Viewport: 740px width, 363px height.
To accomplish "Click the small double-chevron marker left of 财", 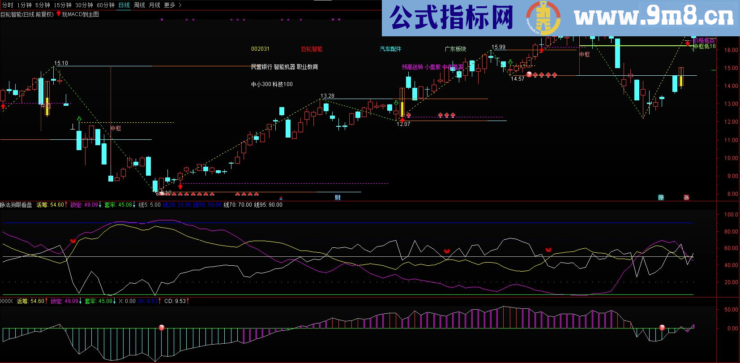I will tap(281, 198).
